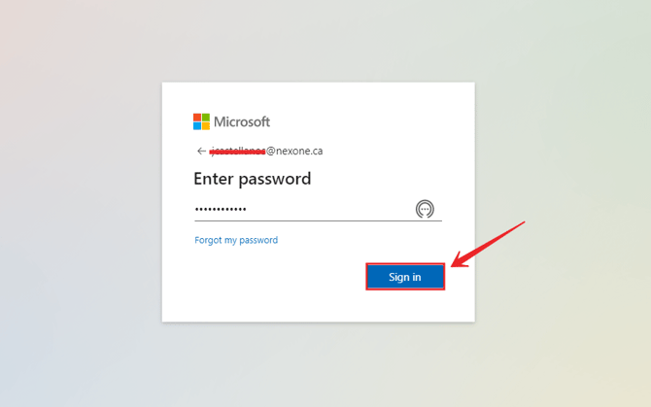The width and height of the screenshot is (651, 407).
Task: Click the password manager icon in field
Action: (x=425, y=209)
